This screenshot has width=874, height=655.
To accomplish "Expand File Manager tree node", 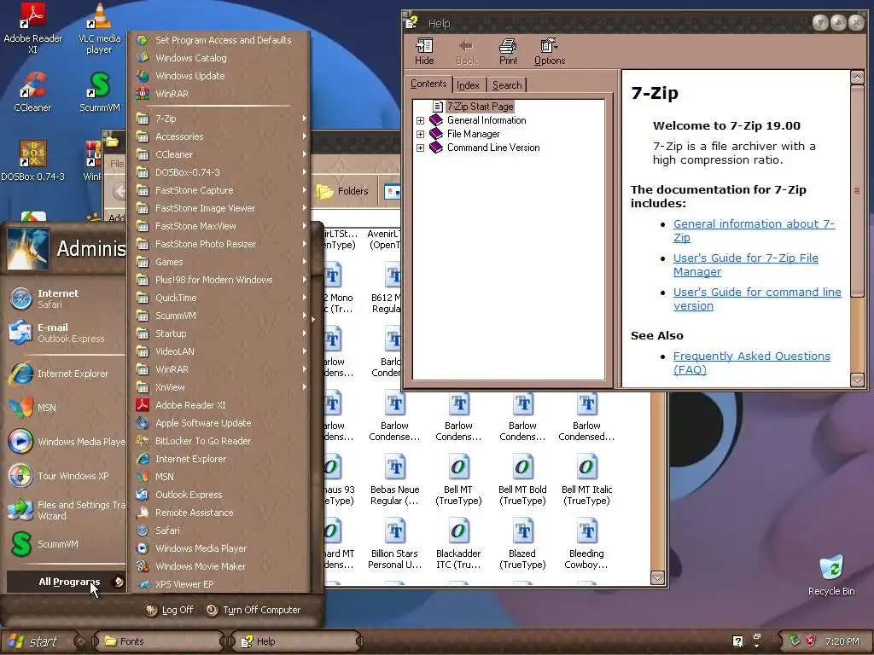I will [420, 134].
